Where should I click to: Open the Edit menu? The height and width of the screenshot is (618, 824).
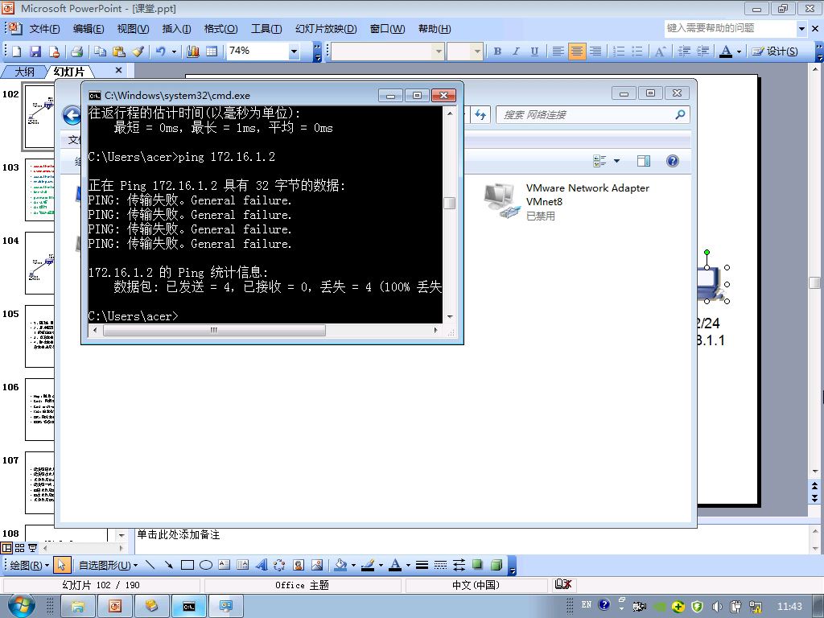coord(89,29)
